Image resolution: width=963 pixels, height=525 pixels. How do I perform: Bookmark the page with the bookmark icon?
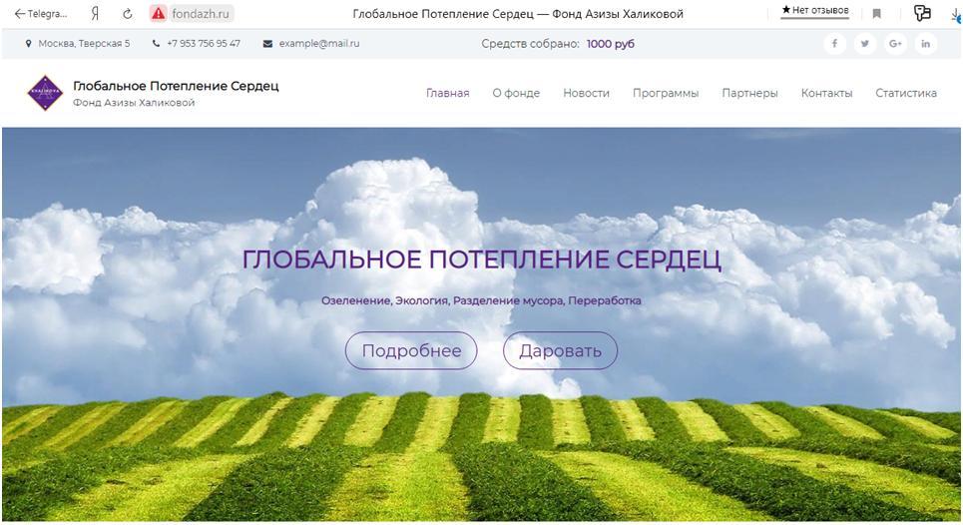877,14
